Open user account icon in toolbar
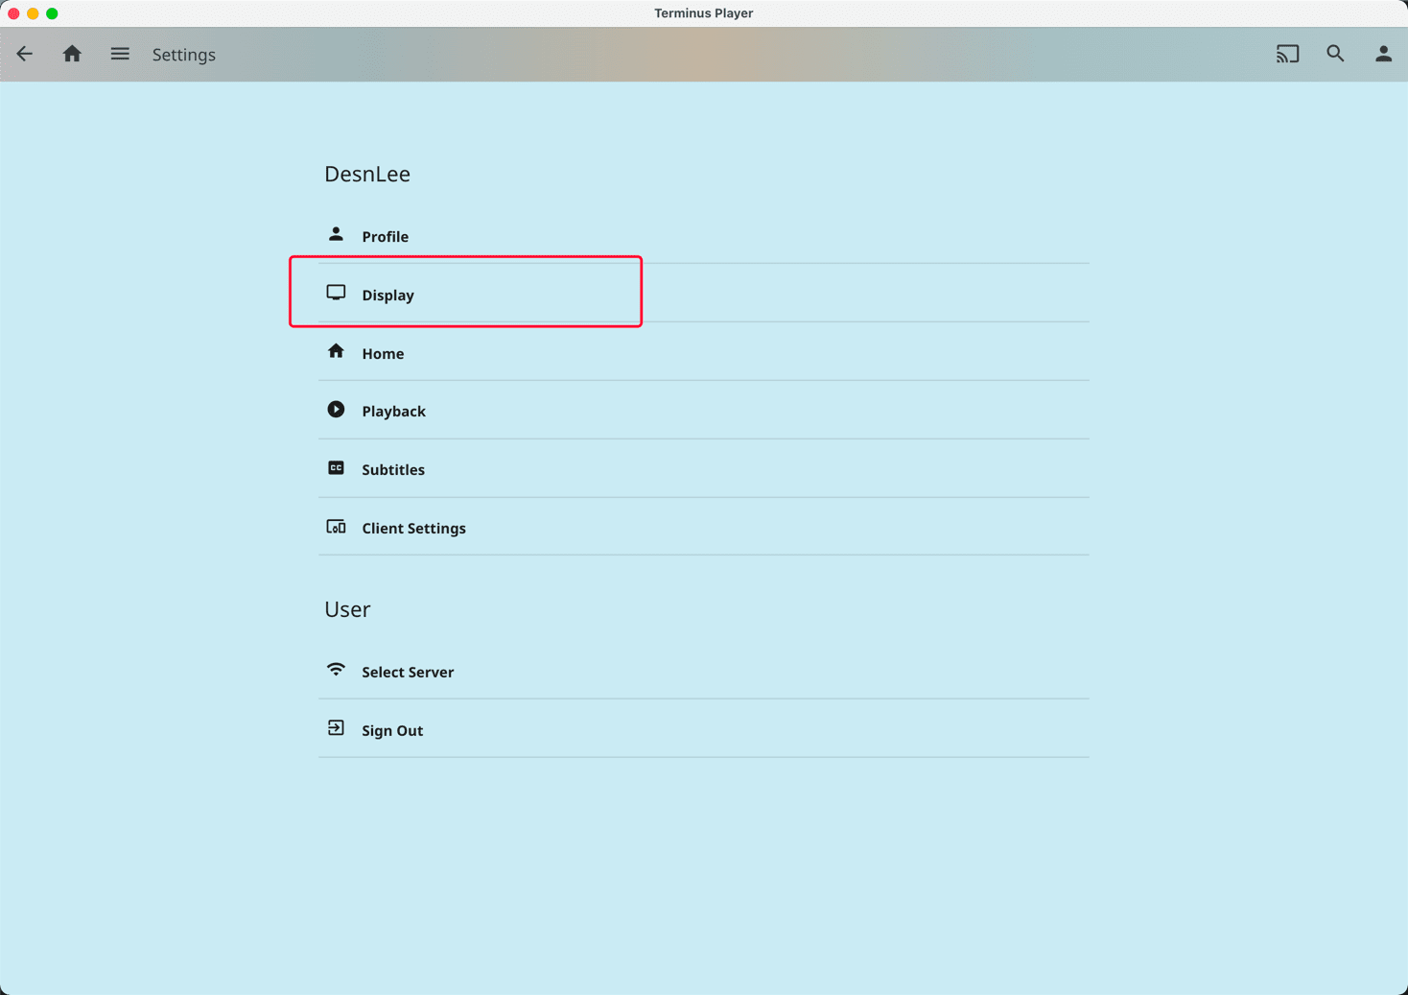The height and width of the screenshot is (995, 1408). coord(1383,55)
